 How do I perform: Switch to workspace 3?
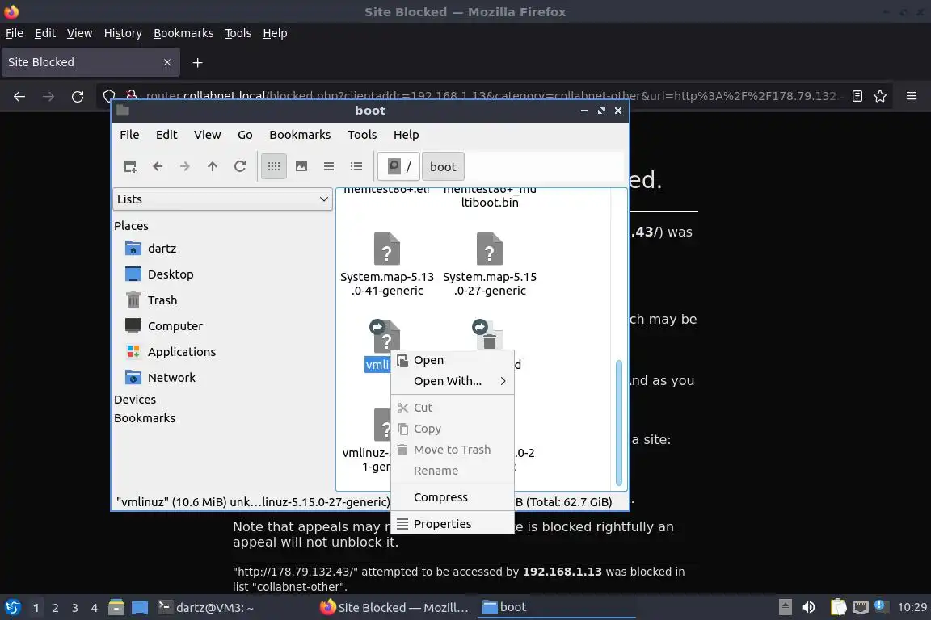pos(75,608)
